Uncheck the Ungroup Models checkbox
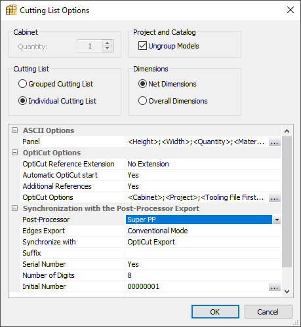The height and width of the screenshot is (327, 301). click(142, 46)
